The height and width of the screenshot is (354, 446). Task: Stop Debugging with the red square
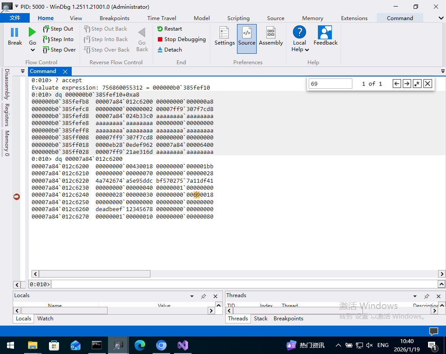coord(181,39)
